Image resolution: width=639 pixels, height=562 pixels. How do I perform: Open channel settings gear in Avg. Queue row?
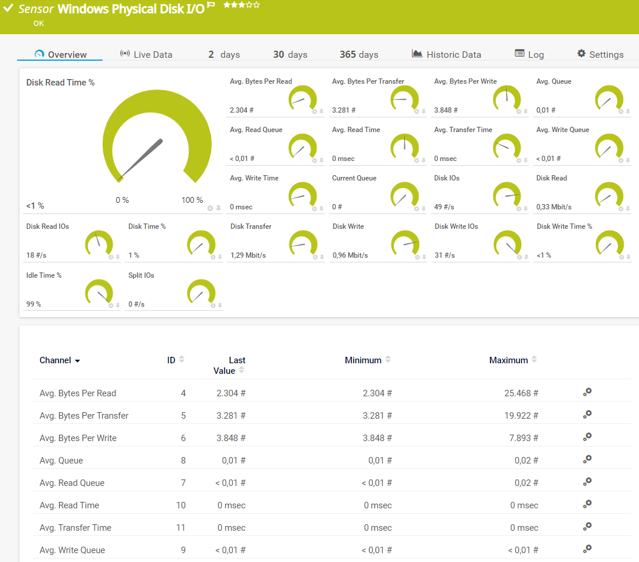click(x=587, y=459)
